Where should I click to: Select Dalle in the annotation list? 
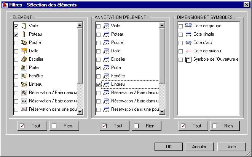coord(116,51)
